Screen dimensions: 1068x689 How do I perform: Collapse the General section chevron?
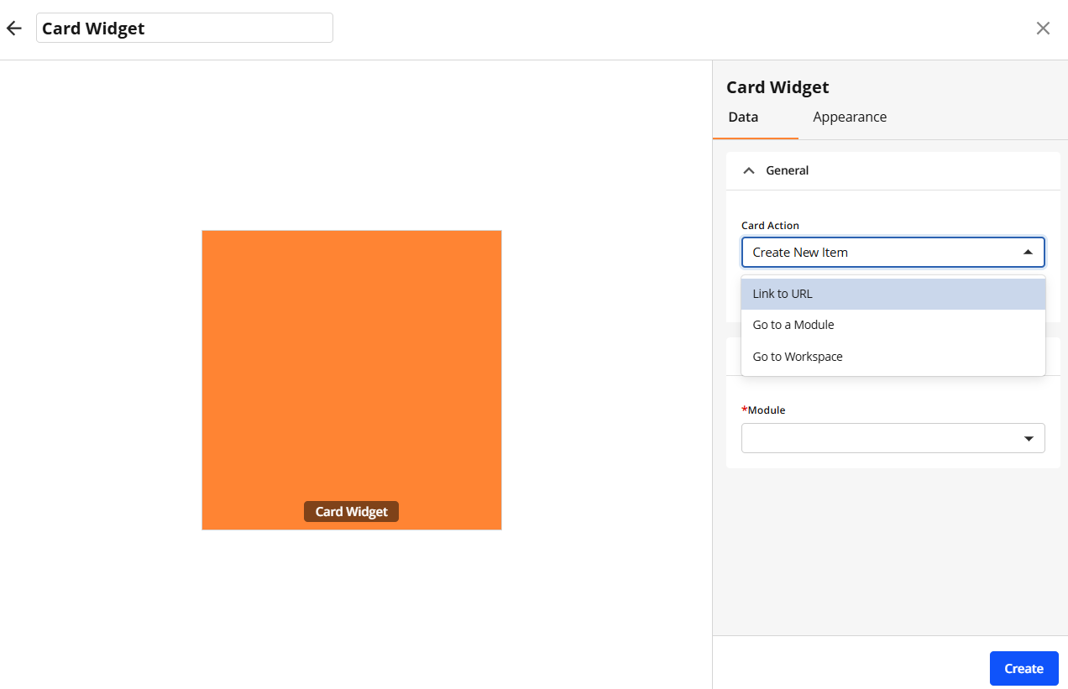(x=750, y=170)
